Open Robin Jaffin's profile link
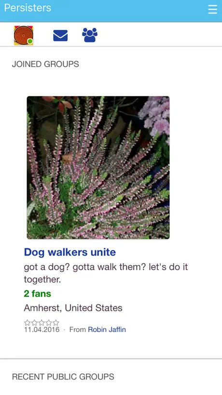The width and height of the screenshot is (222, 395). pyautogui.click(x=107, y=329)
